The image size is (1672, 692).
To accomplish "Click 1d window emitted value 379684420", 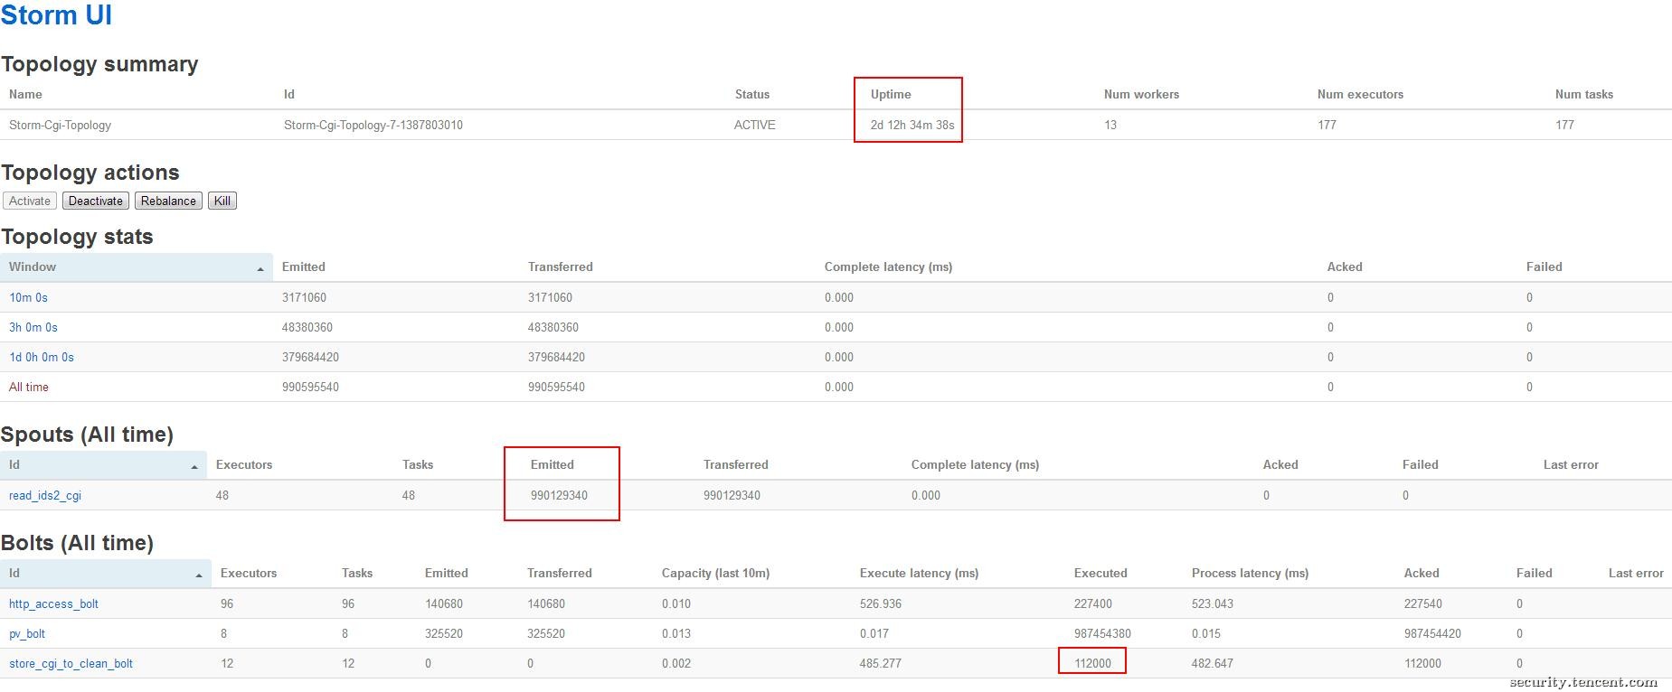I will click(310, 357).
